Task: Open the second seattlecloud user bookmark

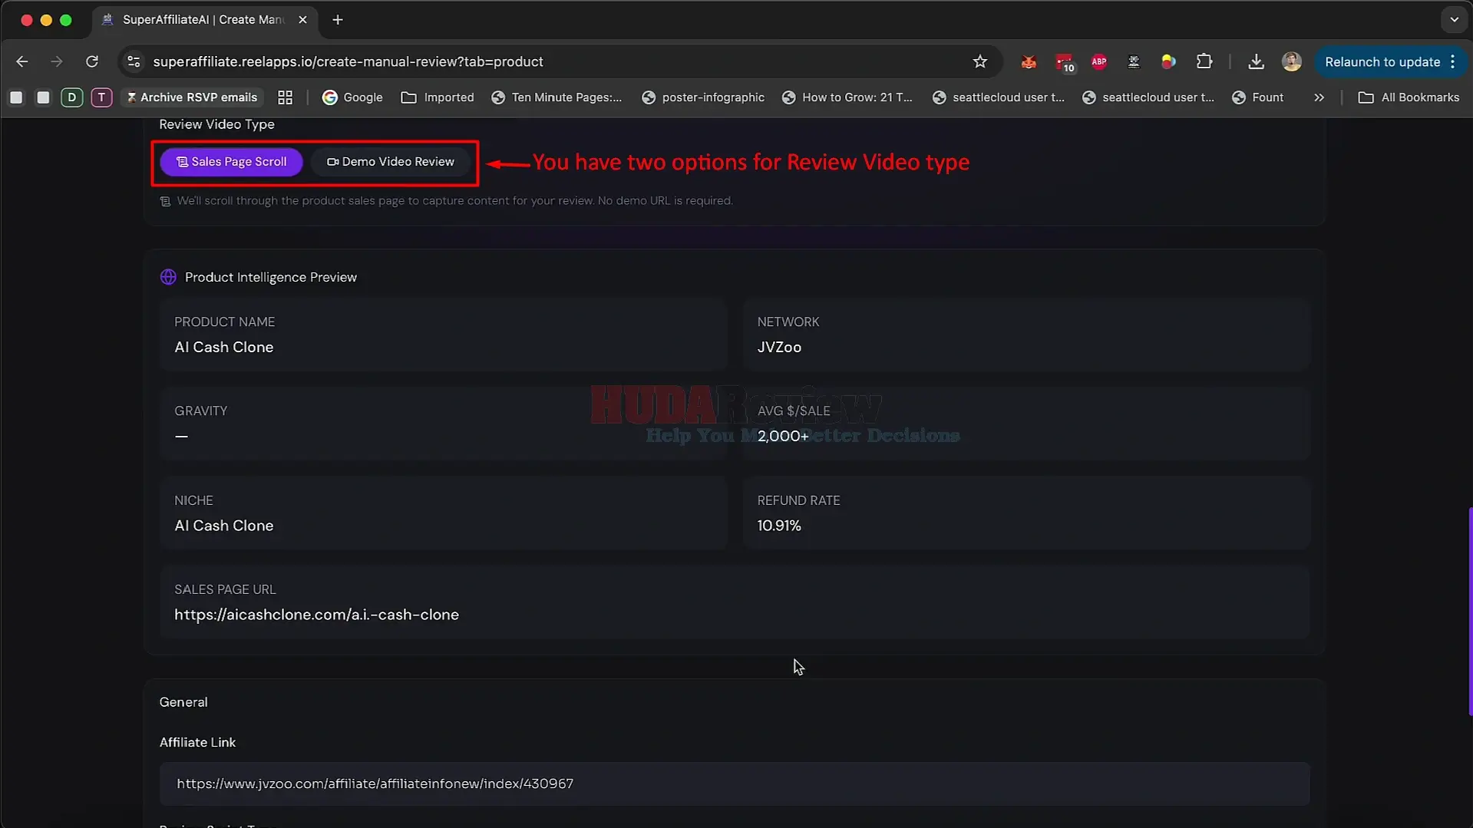Action: (x=1148, y=97)
